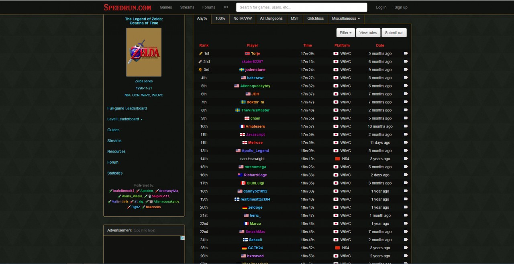Screen dimensions: 514x264
Task: Click the search games and users field
Action: [302, 7]
